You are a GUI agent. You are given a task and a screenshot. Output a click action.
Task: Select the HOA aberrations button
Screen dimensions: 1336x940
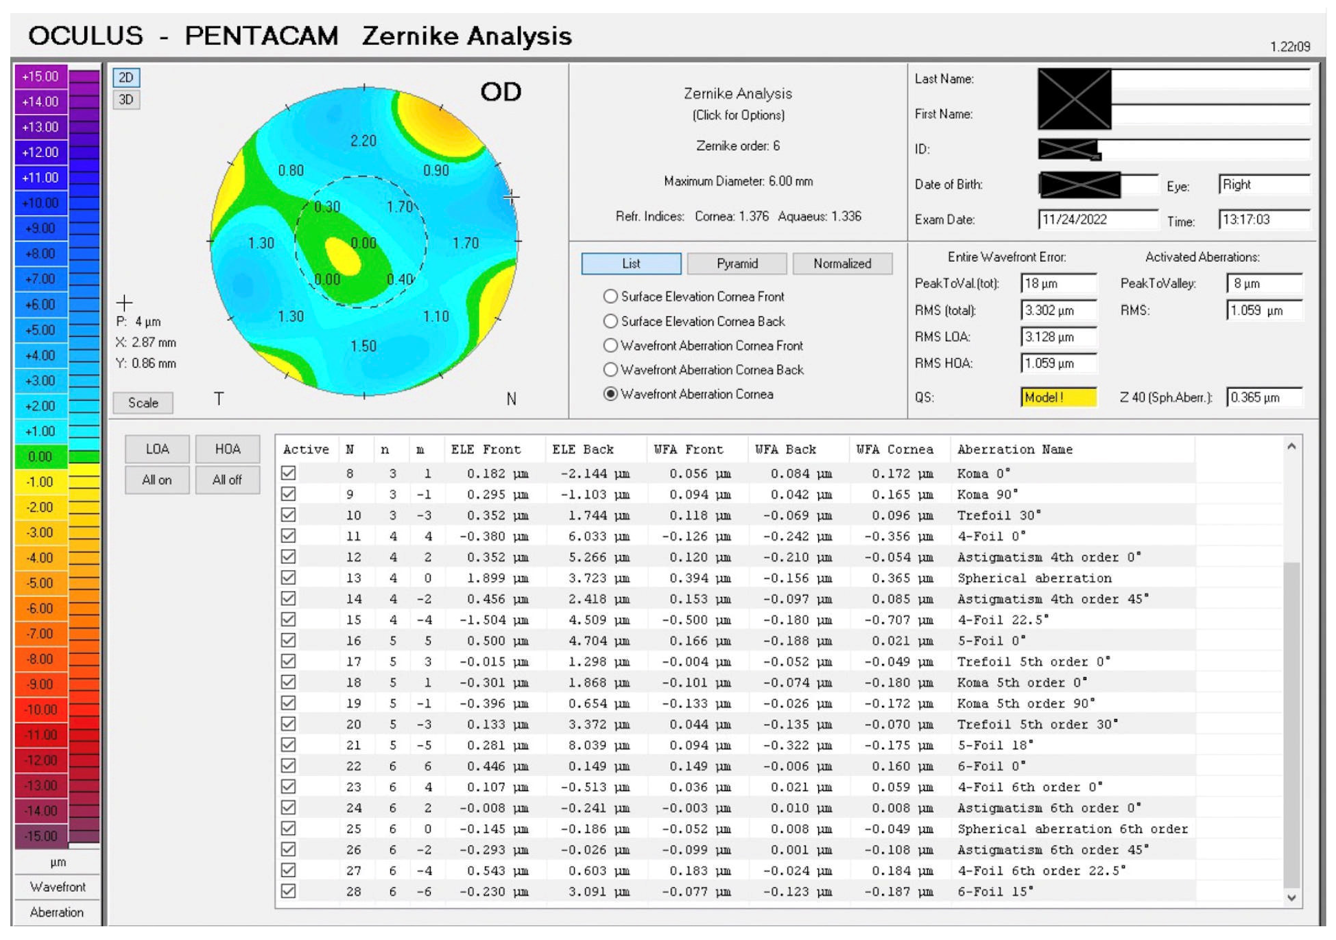[227, 449]
